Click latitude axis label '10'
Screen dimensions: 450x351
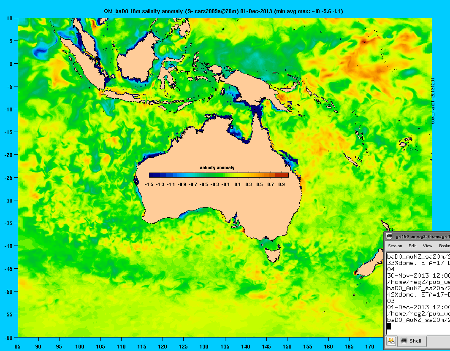9,19
